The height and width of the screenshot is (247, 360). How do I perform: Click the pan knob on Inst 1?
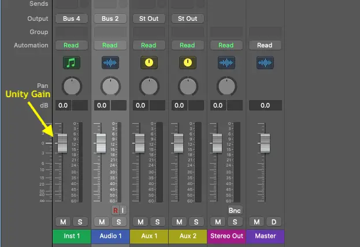tap(72, 86)
